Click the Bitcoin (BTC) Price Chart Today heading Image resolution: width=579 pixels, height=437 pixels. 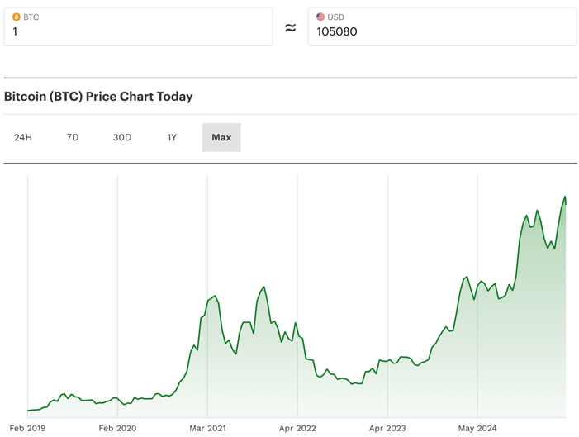[x=98, y=97]
